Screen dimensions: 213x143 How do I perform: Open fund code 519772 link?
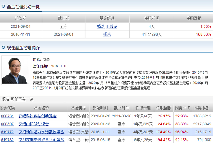coord(7,132)
